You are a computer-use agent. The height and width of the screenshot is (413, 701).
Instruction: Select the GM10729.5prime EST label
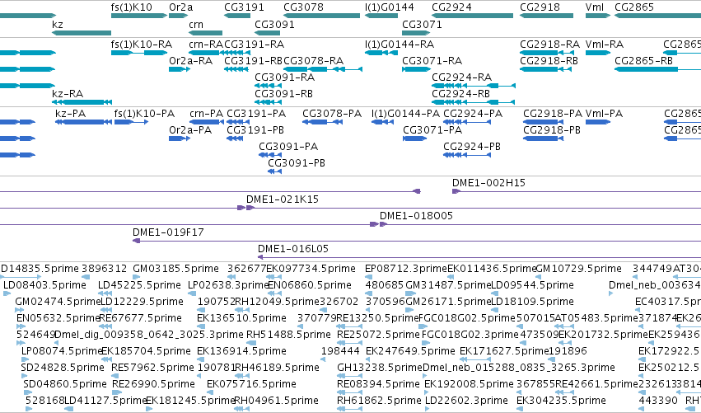[578, 269]
